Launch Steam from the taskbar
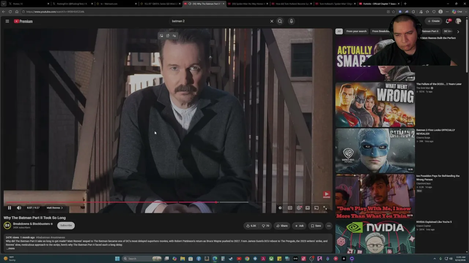Viewport: 469px width, 263px height. pos(231,259)
